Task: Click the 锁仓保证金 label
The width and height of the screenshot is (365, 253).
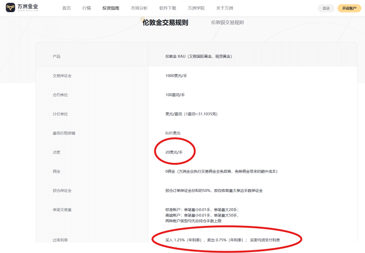Action: (x=62, y=190)
